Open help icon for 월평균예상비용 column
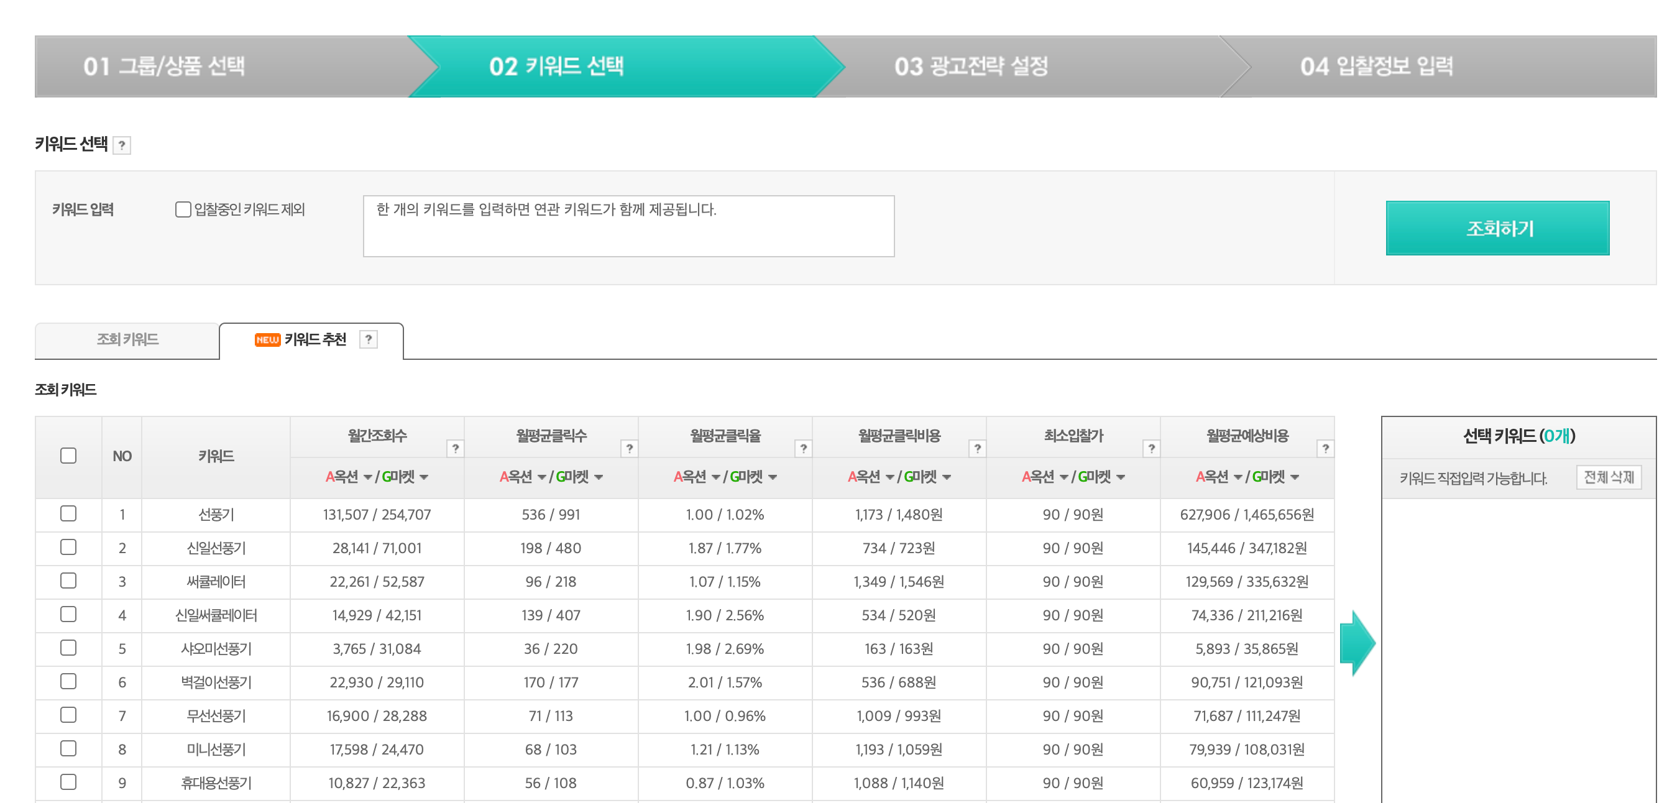1672x803 pixels. pos(1325,448)
